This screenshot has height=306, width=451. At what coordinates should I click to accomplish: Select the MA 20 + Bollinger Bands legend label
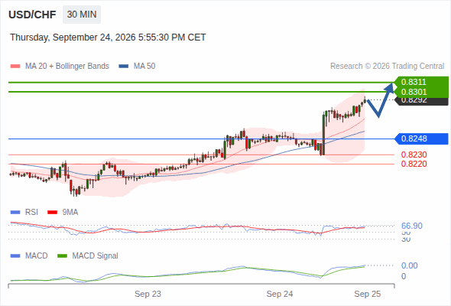pos(67,67)
